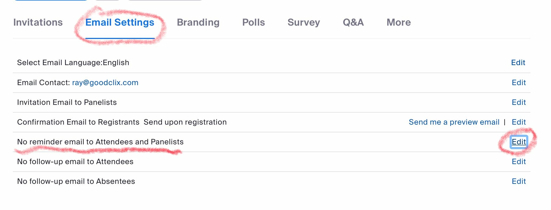Edit follow-up email to Absentees
This screenshot has width=551, height=210.
(x=519, y=181)
